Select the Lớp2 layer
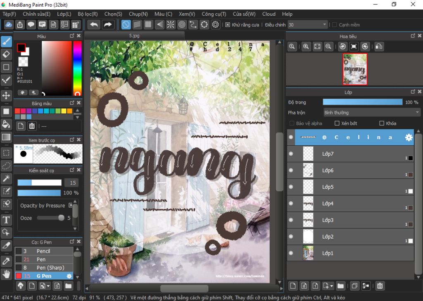 [x=350, y=237]
